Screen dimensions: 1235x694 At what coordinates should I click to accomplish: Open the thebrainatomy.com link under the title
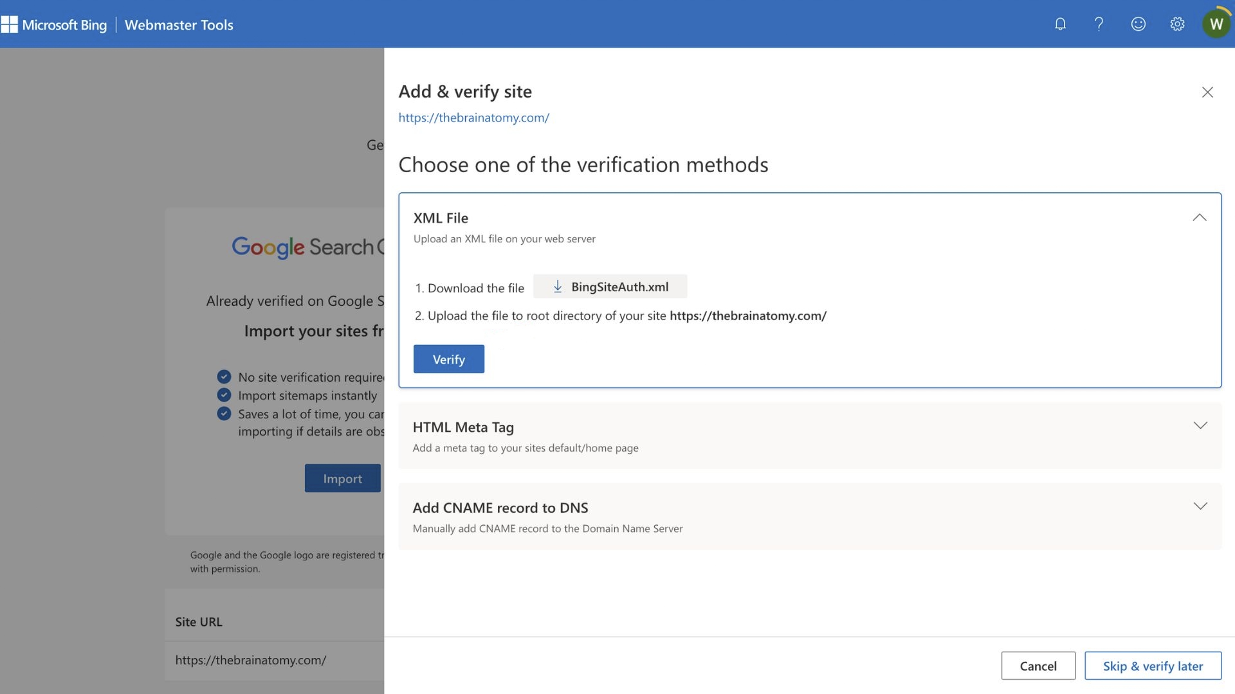pyautogui.click(x=473, y=118)
